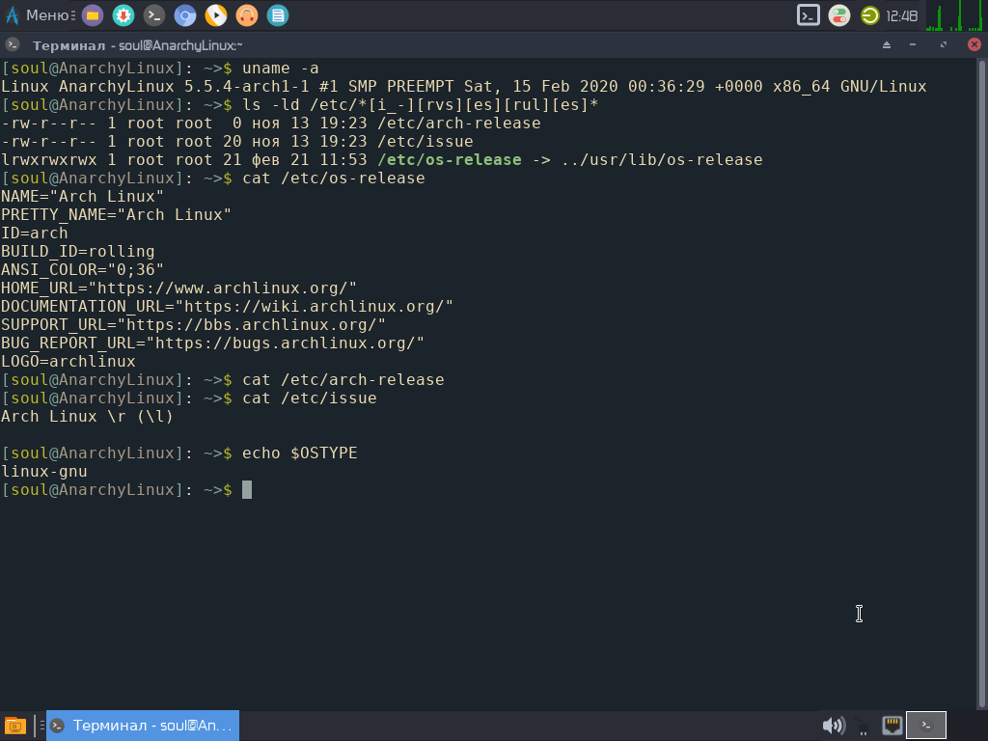Launch terminal from the top panel launcher
The image size is (988, 741).
point(154,15)
